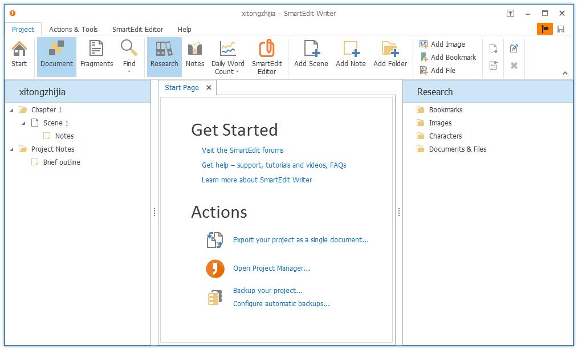Open the Fragments panel
This screenshot has height=350, width=578.
click(x=96, y=55)
